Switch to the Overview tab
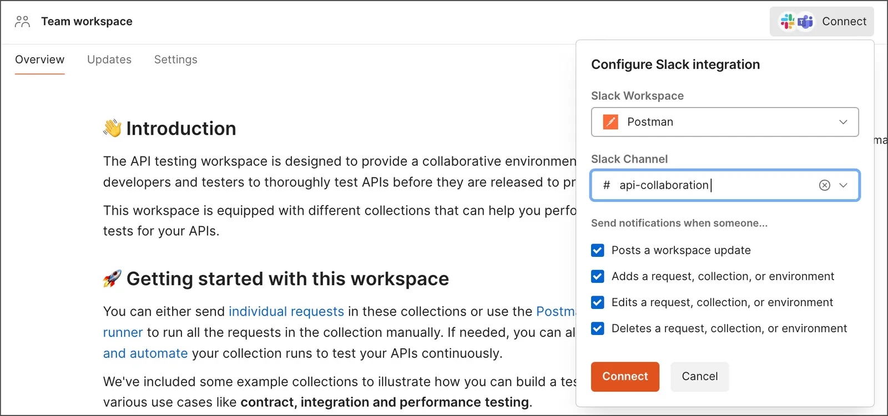888x416 pixels. 40,59
